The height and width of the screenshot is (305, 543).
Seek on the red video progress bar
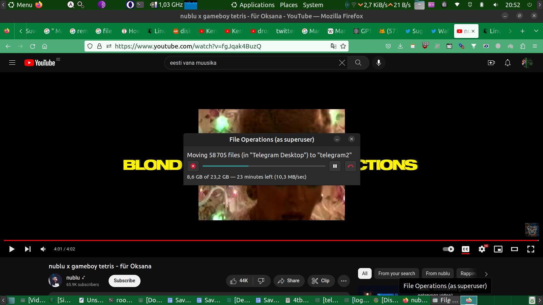point(271,240)
